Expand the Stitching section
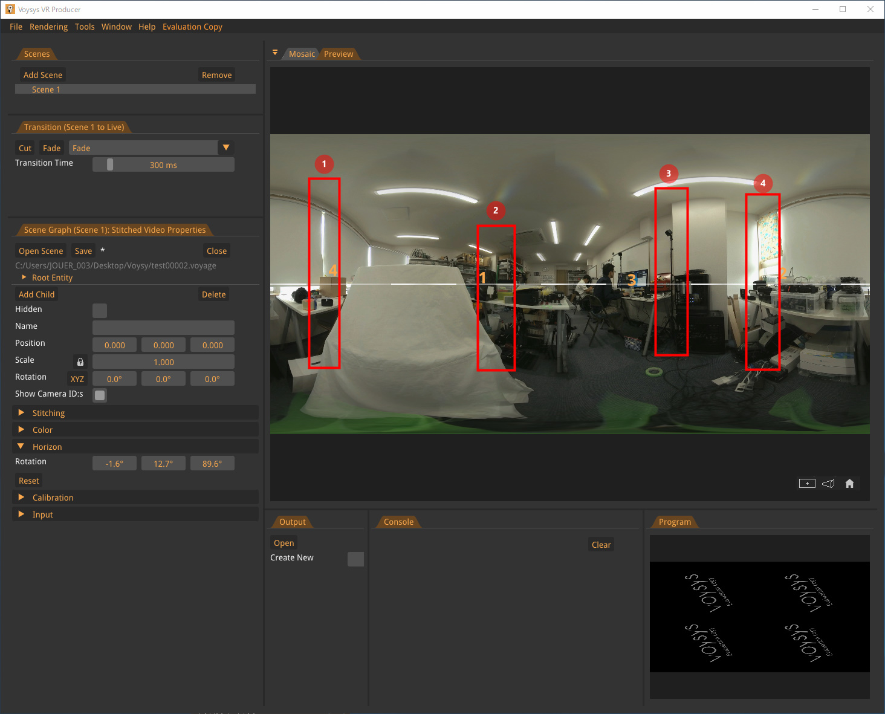Viewport: 885px width, 714px height. click(47, 412)
